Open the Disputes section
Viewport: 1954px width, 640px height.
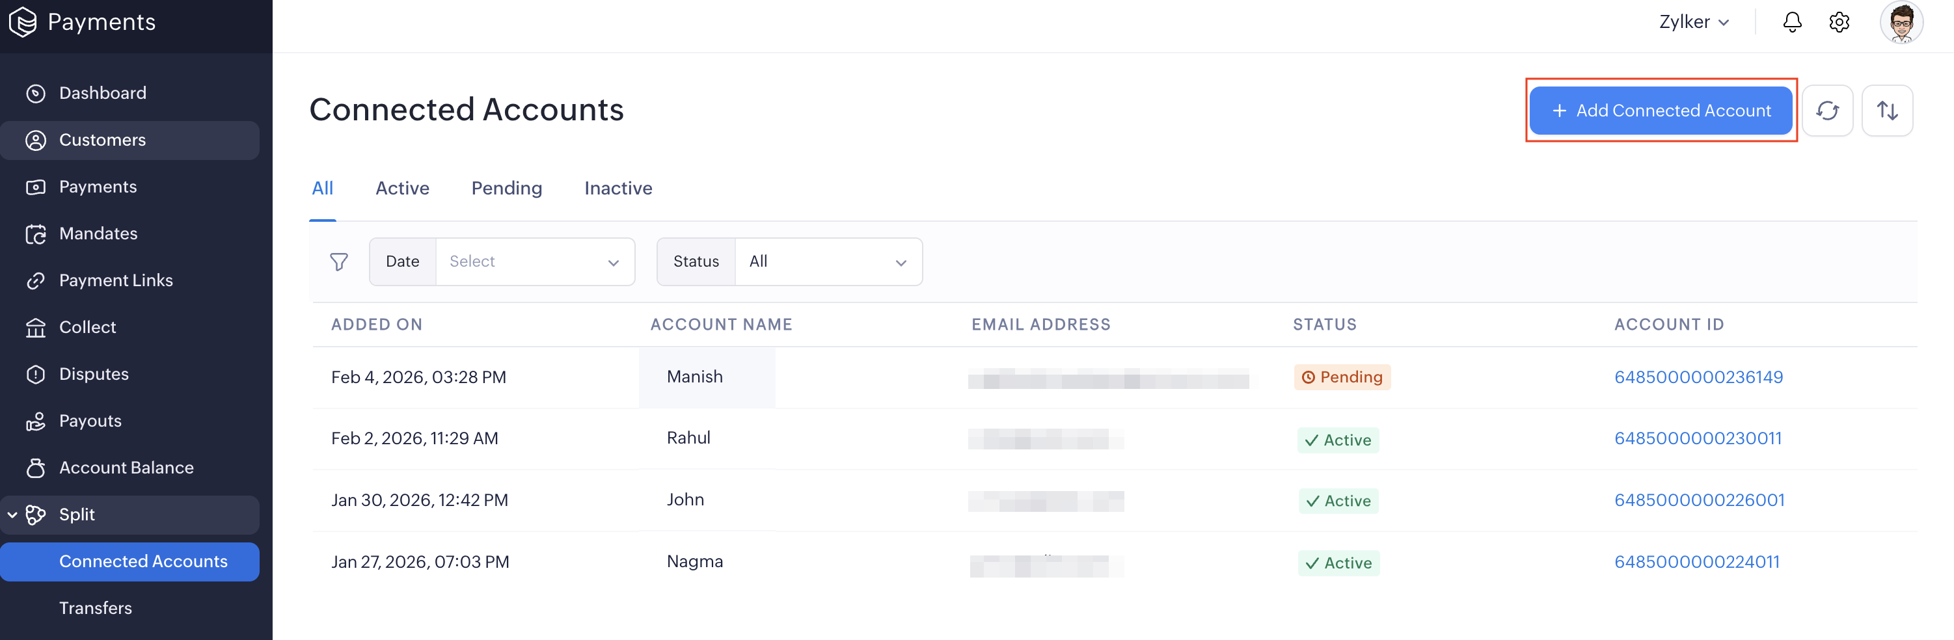[93, 374]
